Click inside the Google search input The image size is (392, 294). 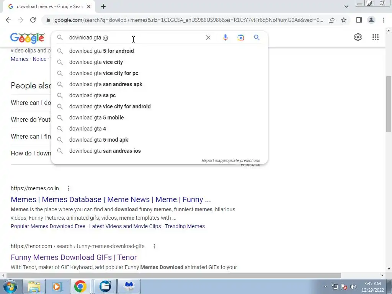[x=135, y=38]
